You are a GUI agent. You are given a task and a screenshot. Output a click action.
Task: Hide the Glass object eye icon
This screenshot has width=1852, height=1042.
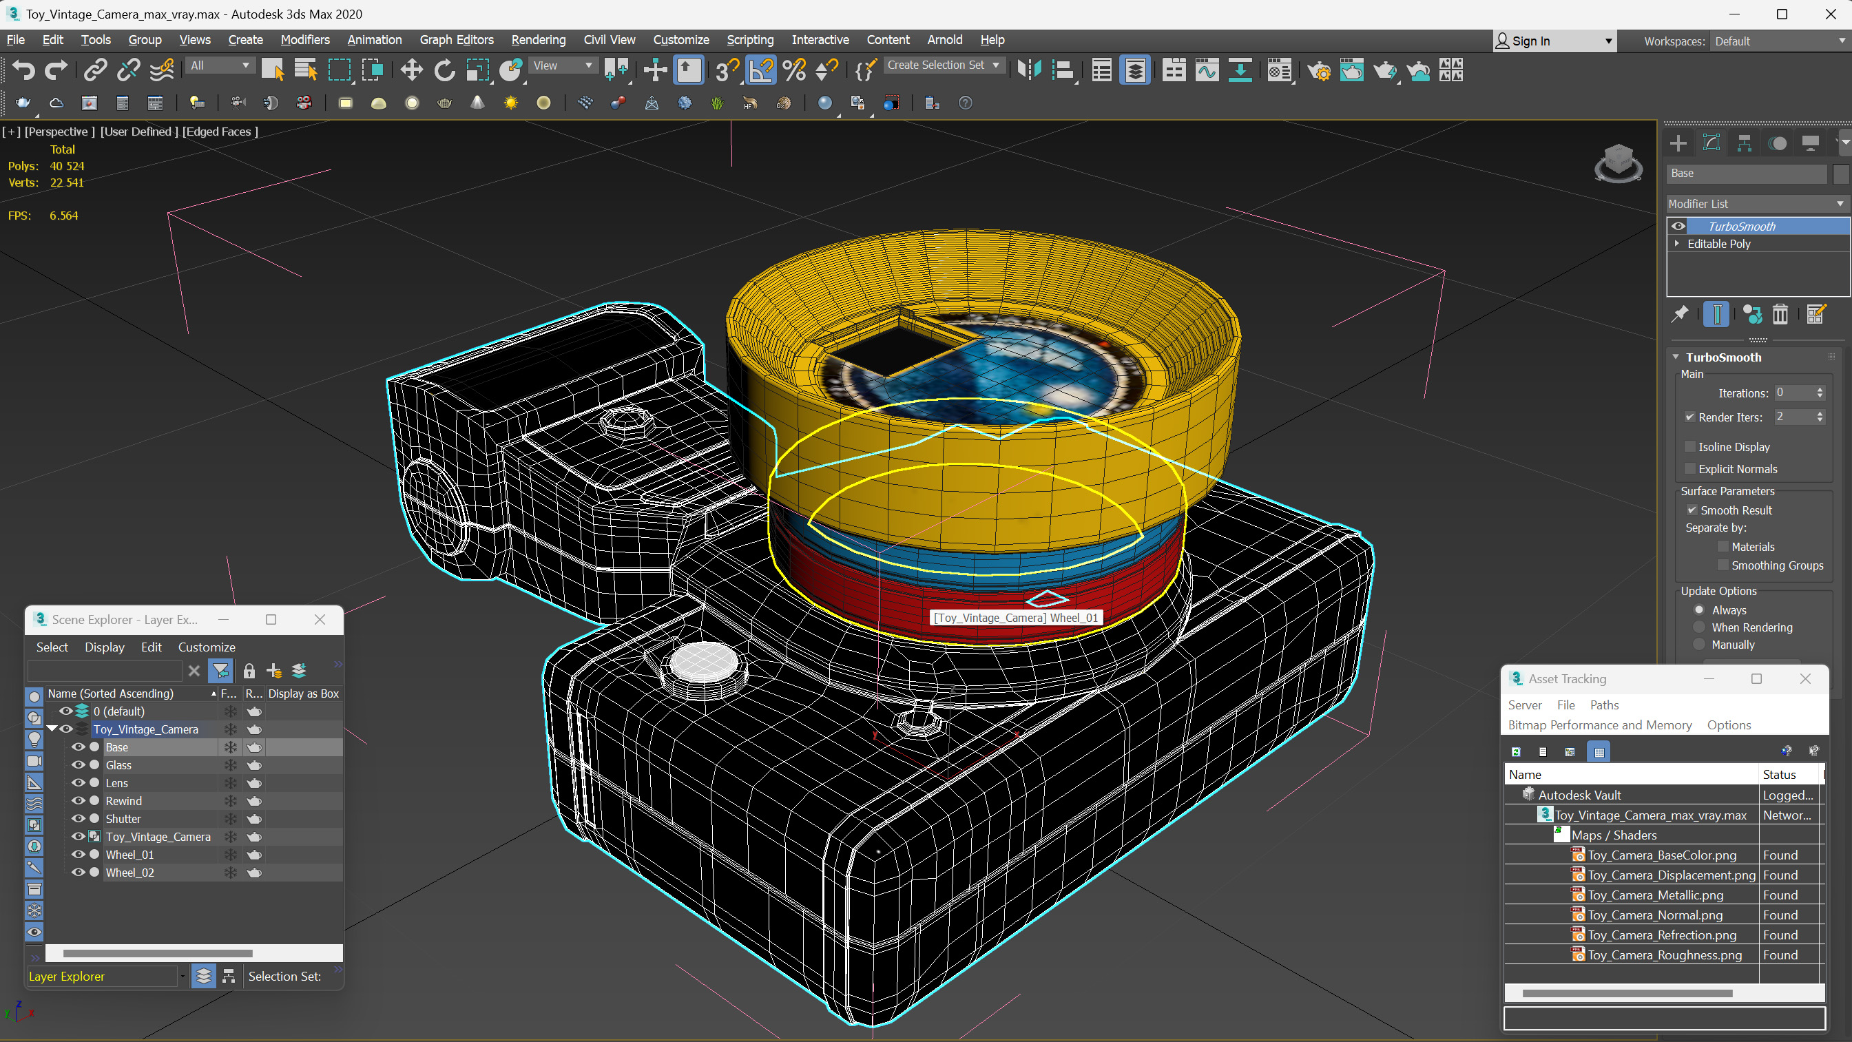tap(78, 765)
